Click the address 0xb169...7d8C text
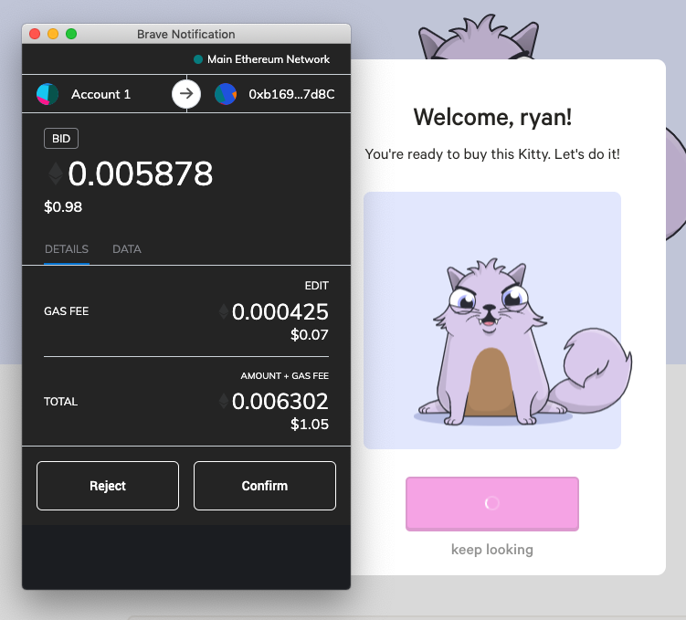The height and width of the screenshot is (620, 686). 291,94
